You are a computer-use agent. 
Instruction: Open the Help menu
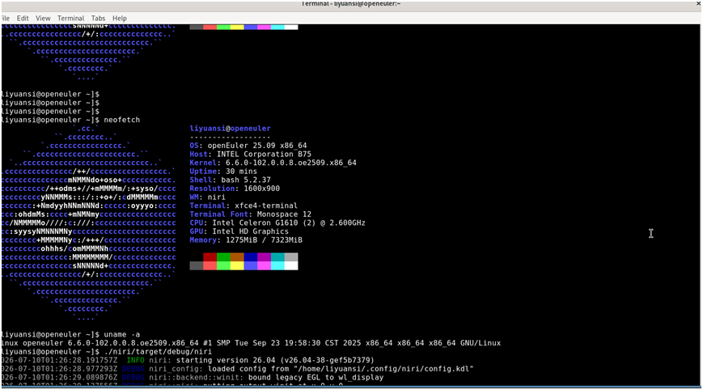point(119,19)
